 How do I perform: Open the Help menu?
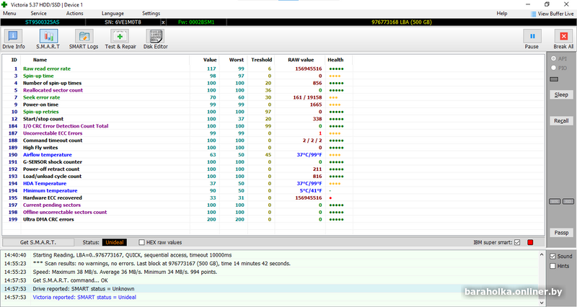(x=502, y=13)
